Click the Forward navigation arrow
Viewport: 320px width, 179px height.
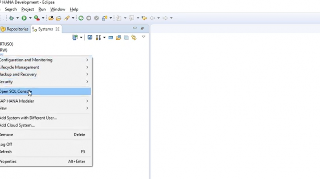[165, 18]
